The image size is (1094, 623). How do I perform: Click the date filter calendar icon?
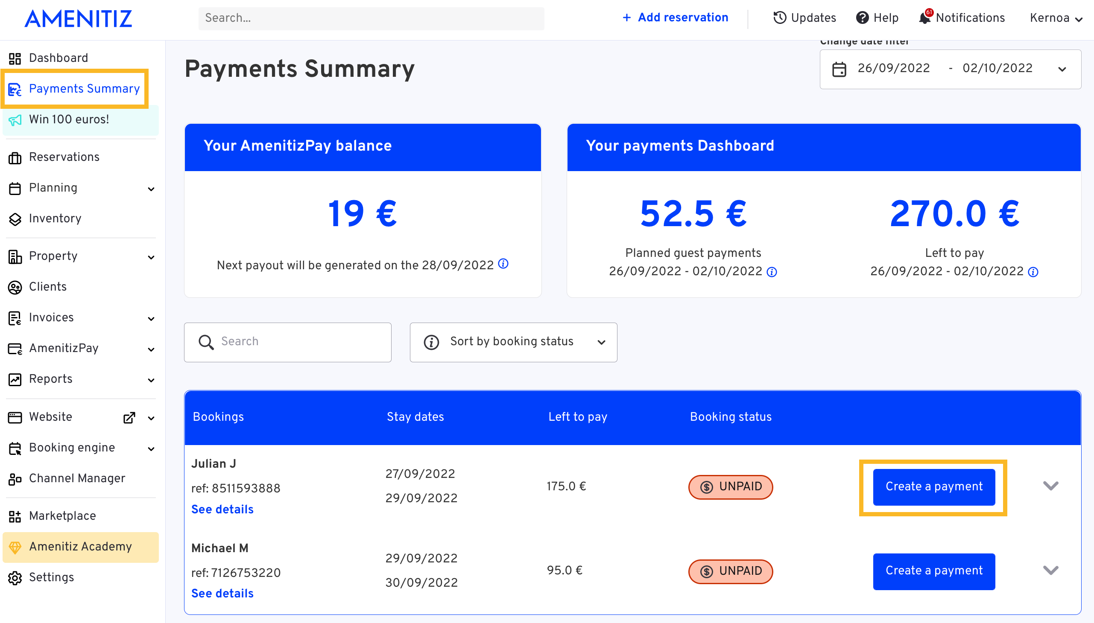839,69
